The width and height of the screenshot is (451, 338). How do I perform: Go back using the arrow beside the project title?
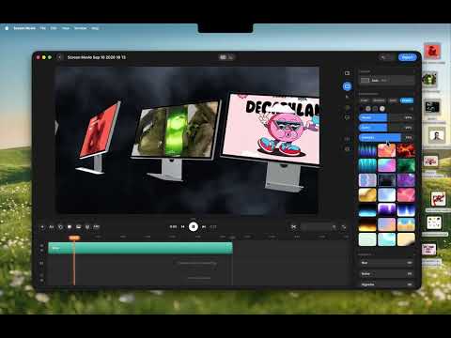coord(60,57)
